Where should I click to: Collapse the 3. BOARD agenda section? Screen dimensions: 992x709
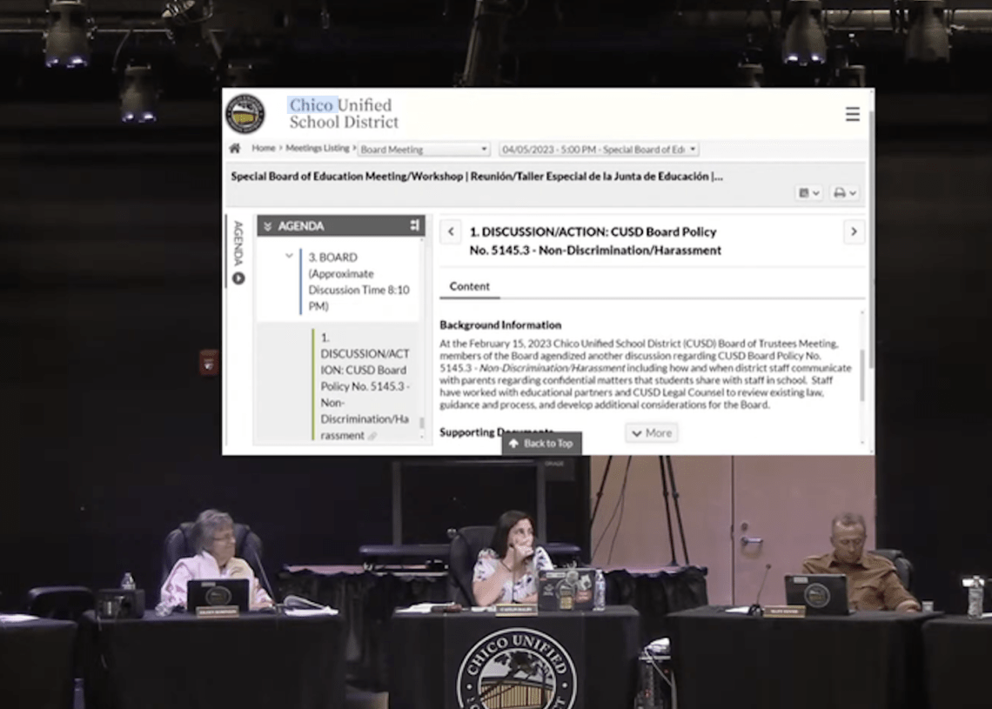[x=289, y=256]
